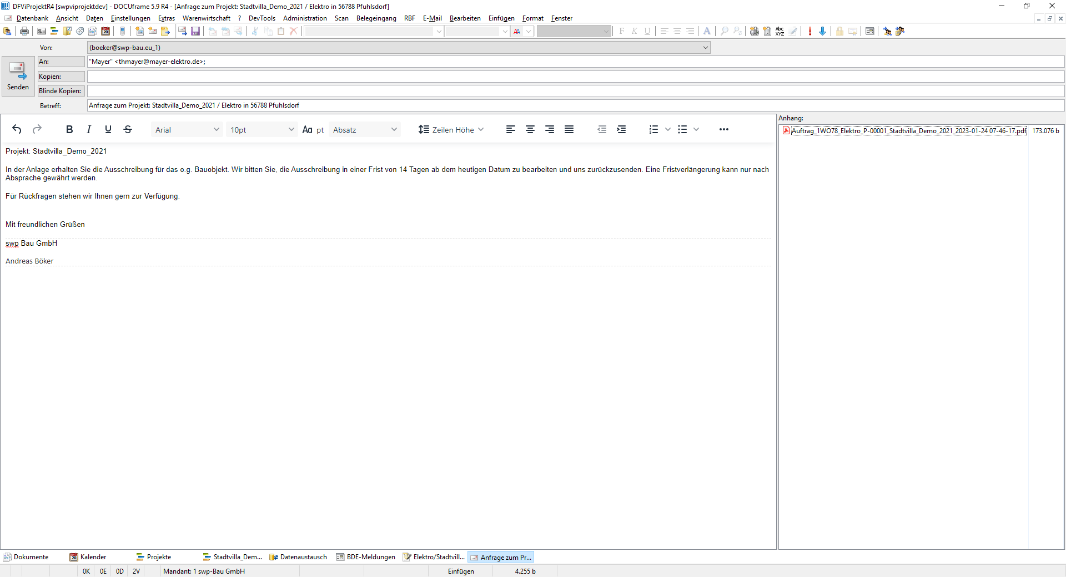
Task: Click the address card icon in the toolbar
Action: point(42,31)
